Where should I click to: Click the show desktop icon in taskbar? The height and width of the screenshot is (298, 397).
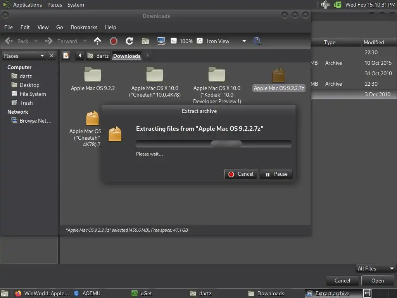[x=5, y=293]
